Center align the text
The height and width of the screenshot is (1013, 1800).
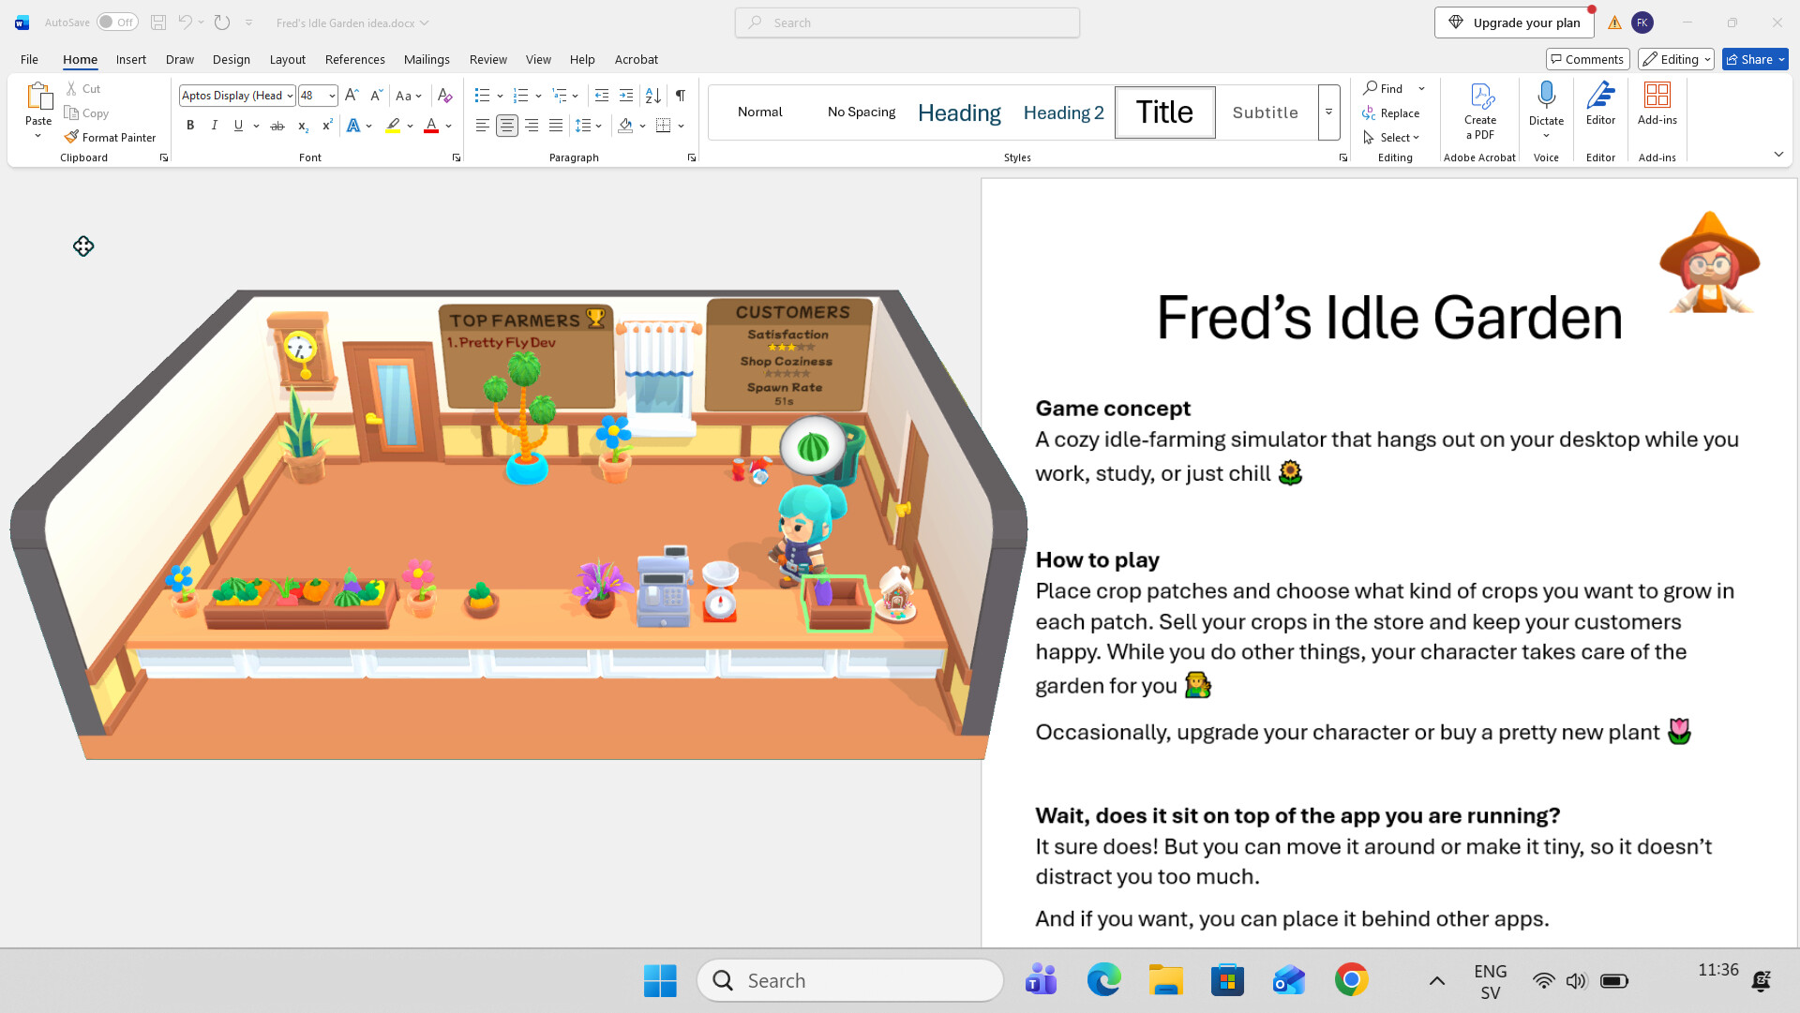[x=507, y=126]
